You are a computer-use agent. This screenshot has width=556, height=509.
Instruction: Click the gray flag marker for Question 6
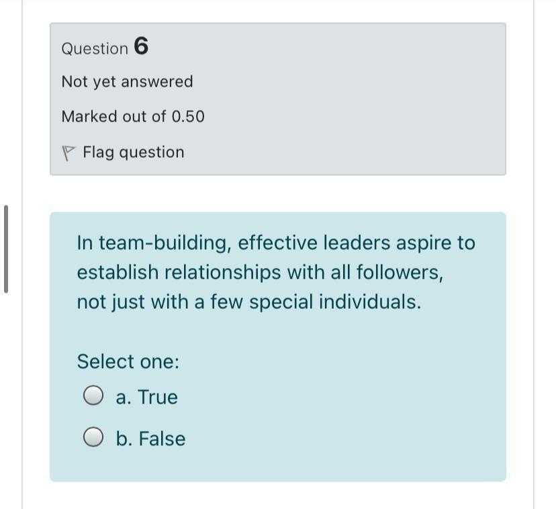click(68, 152)
